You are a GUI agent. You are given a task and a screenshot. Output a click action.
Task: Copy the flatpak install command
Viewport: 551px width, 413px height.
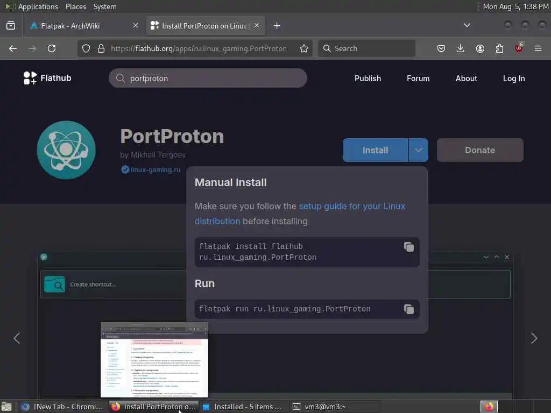(409, 247)
